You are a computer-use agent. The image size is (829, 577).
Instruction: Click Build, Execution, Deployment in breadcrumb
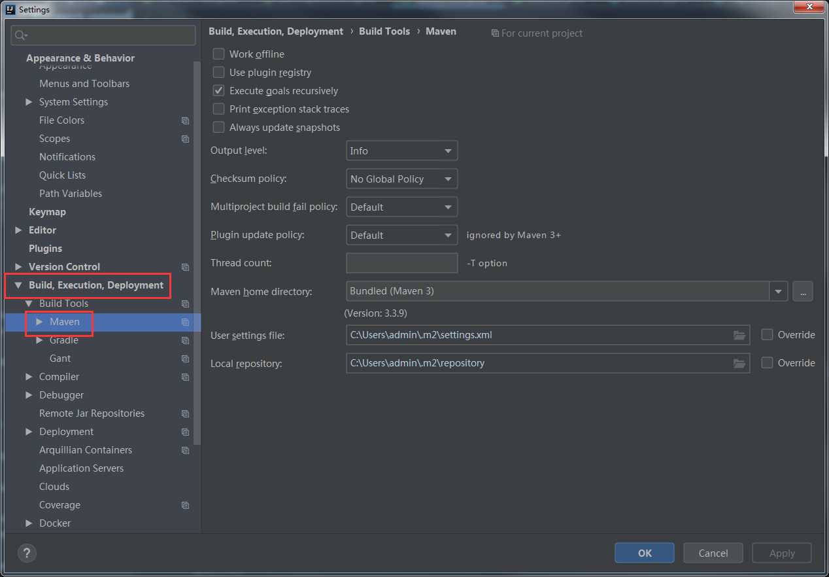click(276, 31)
